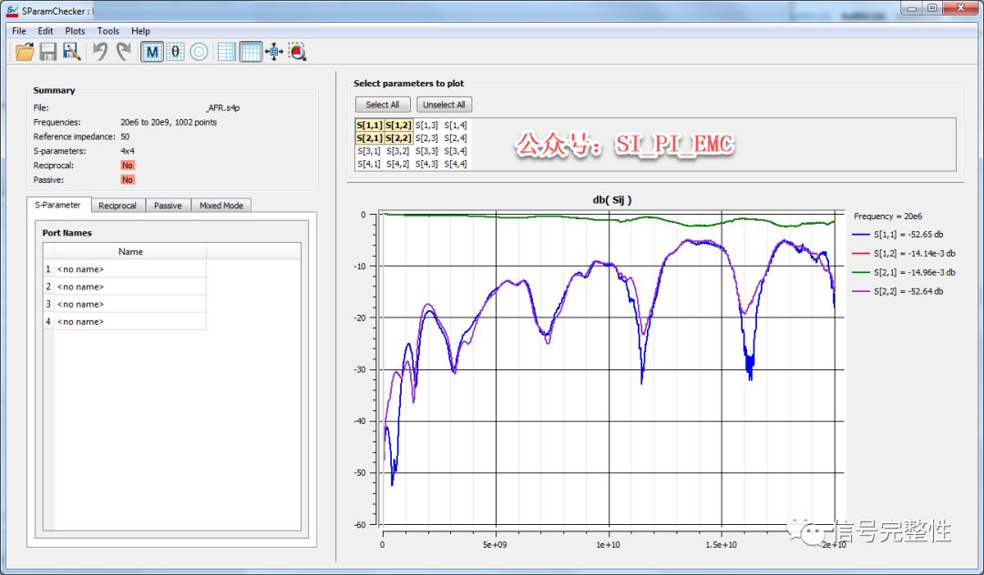
Task: Open the Tools menu
Action: (108, 31)
